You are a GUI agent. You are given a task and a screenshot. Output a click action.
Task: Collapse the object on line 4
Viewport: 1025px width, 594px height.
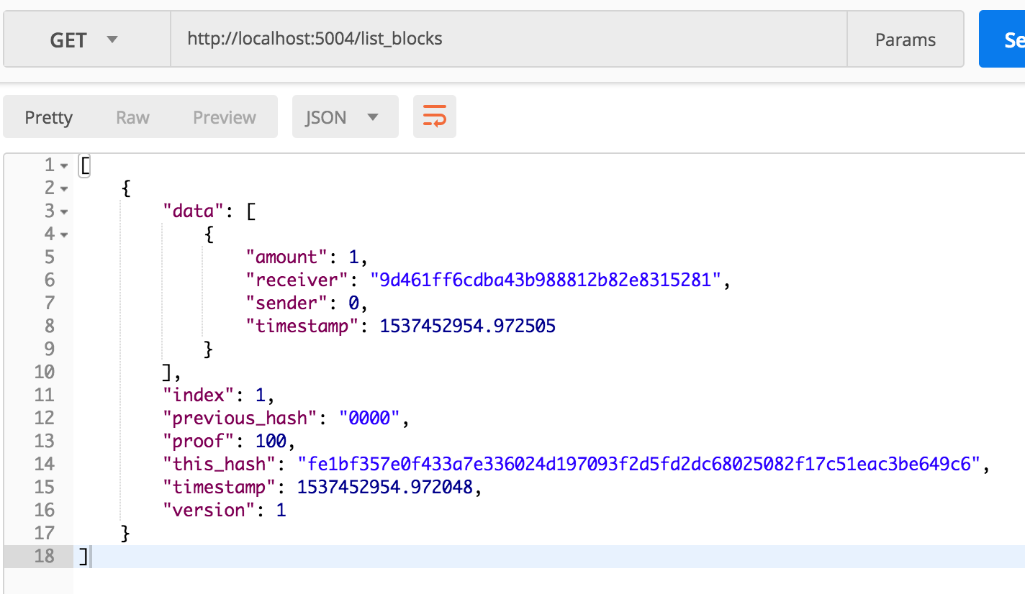[64, 234]
